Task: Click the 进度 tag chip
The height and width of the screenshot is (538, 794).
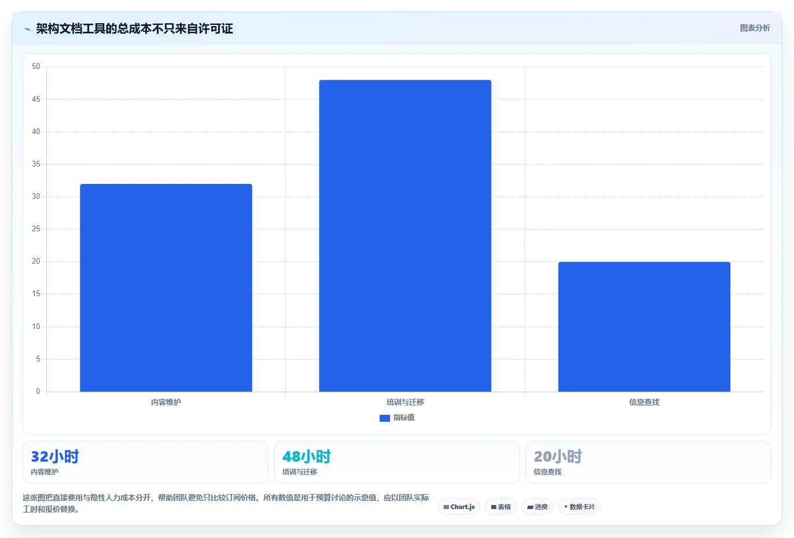Action: point(537,507)
